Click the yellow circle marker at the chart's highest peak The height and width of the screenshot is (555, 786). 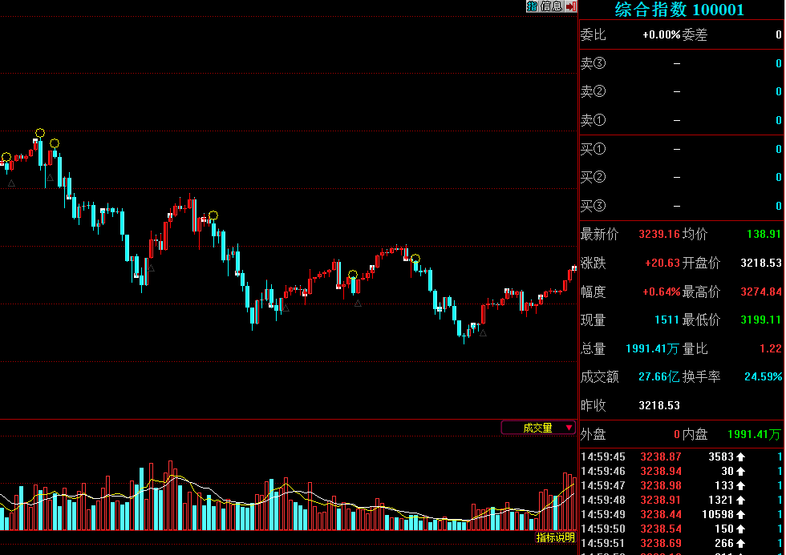point(40,133)
